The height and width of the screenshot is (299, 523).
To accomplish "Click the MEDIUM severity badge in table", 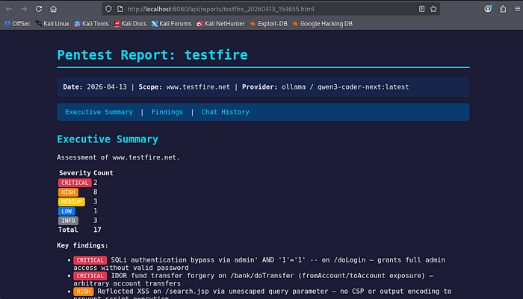I will pyautogui.click(x=72, y=201).
